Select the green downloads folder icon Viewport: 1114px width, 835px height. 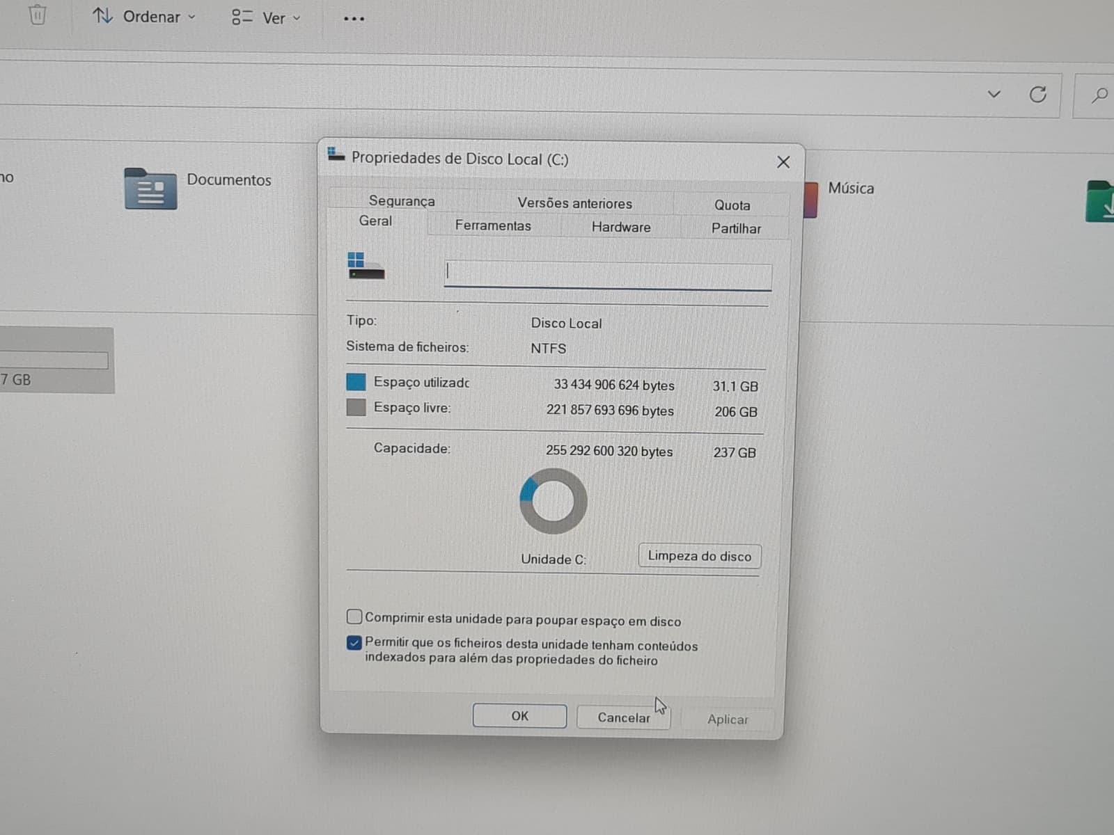(1100, 202)
